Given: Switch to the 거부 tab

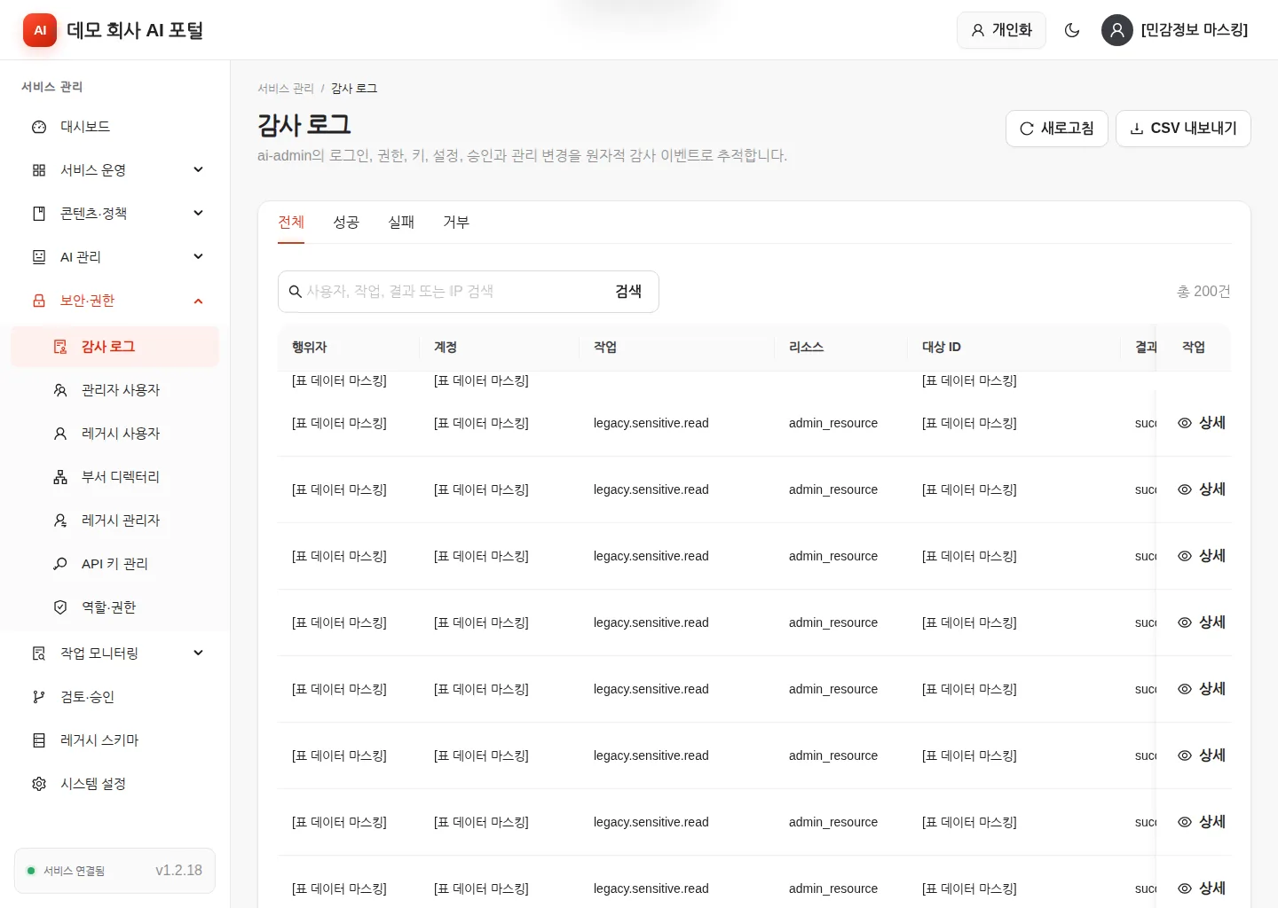Looking at the screenshot, I should (x=456, y=223).
